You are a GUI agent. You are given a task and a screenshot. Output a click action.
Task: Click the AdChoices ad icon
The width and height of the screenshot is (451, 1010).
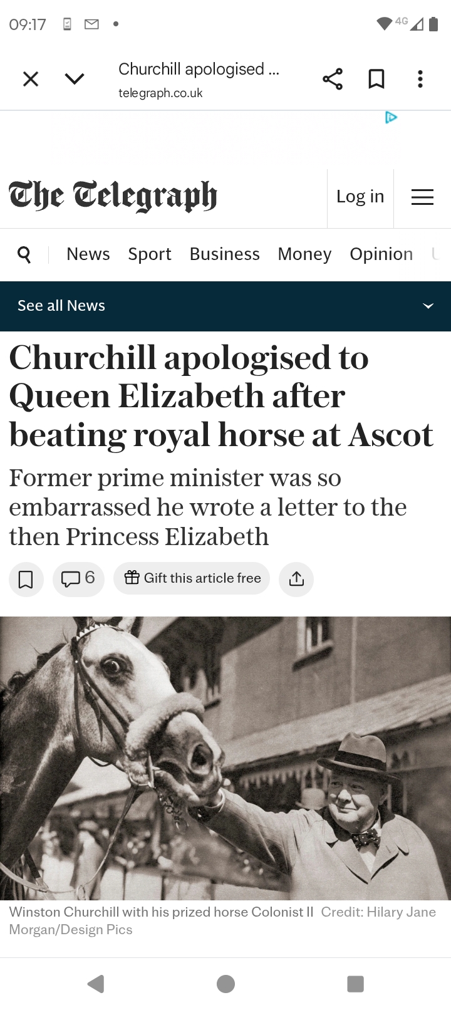click(391, 118)
